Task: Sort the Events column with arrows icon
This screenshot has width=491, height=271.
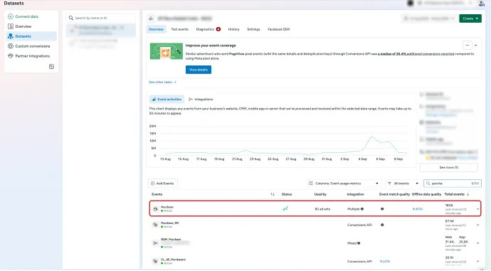Action: point(273,194)
